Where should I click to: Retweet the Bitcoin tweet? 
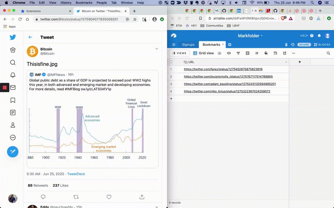76,197
